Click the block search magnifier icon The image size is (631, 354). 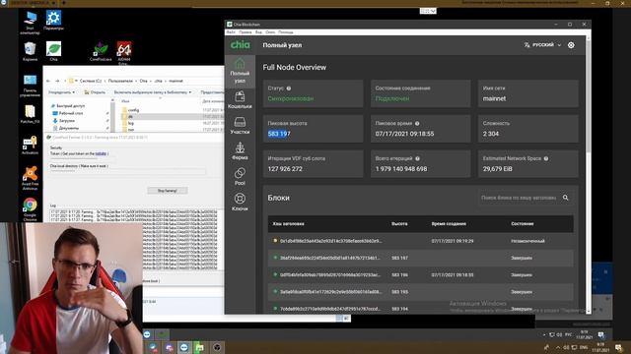coord(565,198)
